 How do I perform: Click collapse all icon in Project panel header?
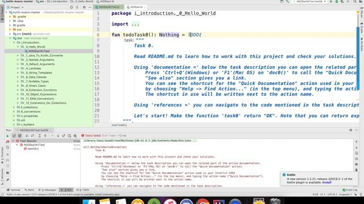(x=77, y=7)
